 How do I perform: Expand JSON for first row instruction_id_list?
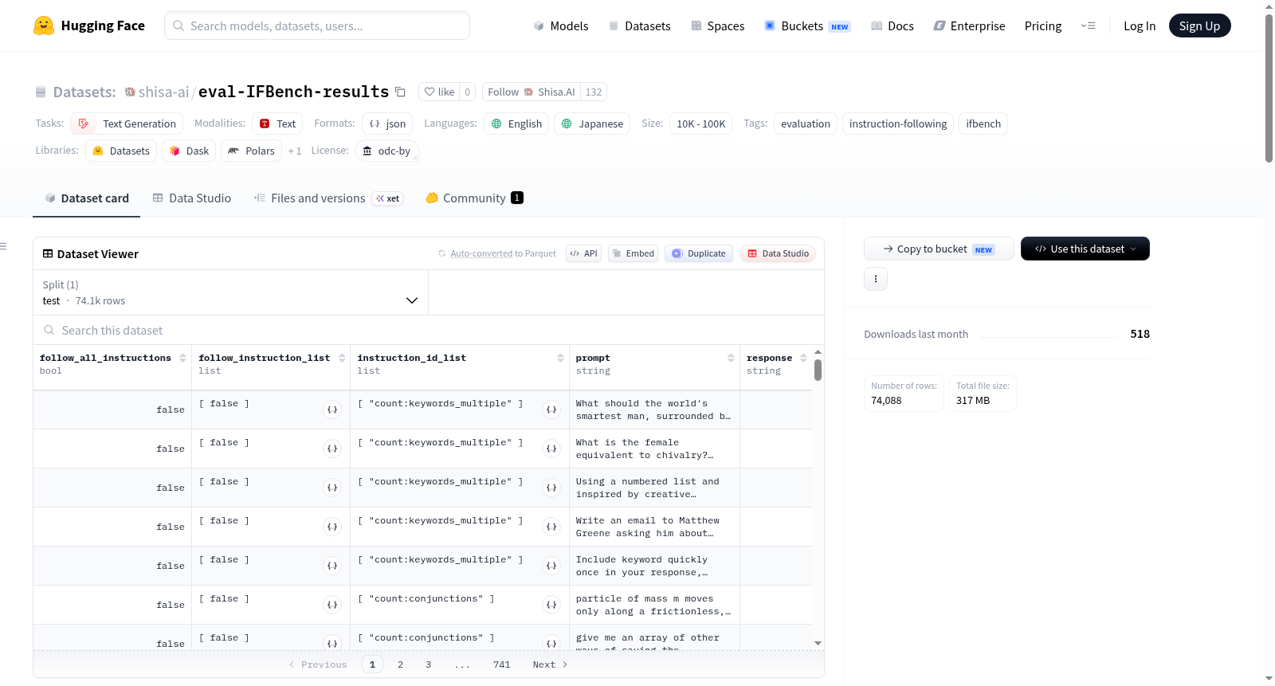click(551, 410)
